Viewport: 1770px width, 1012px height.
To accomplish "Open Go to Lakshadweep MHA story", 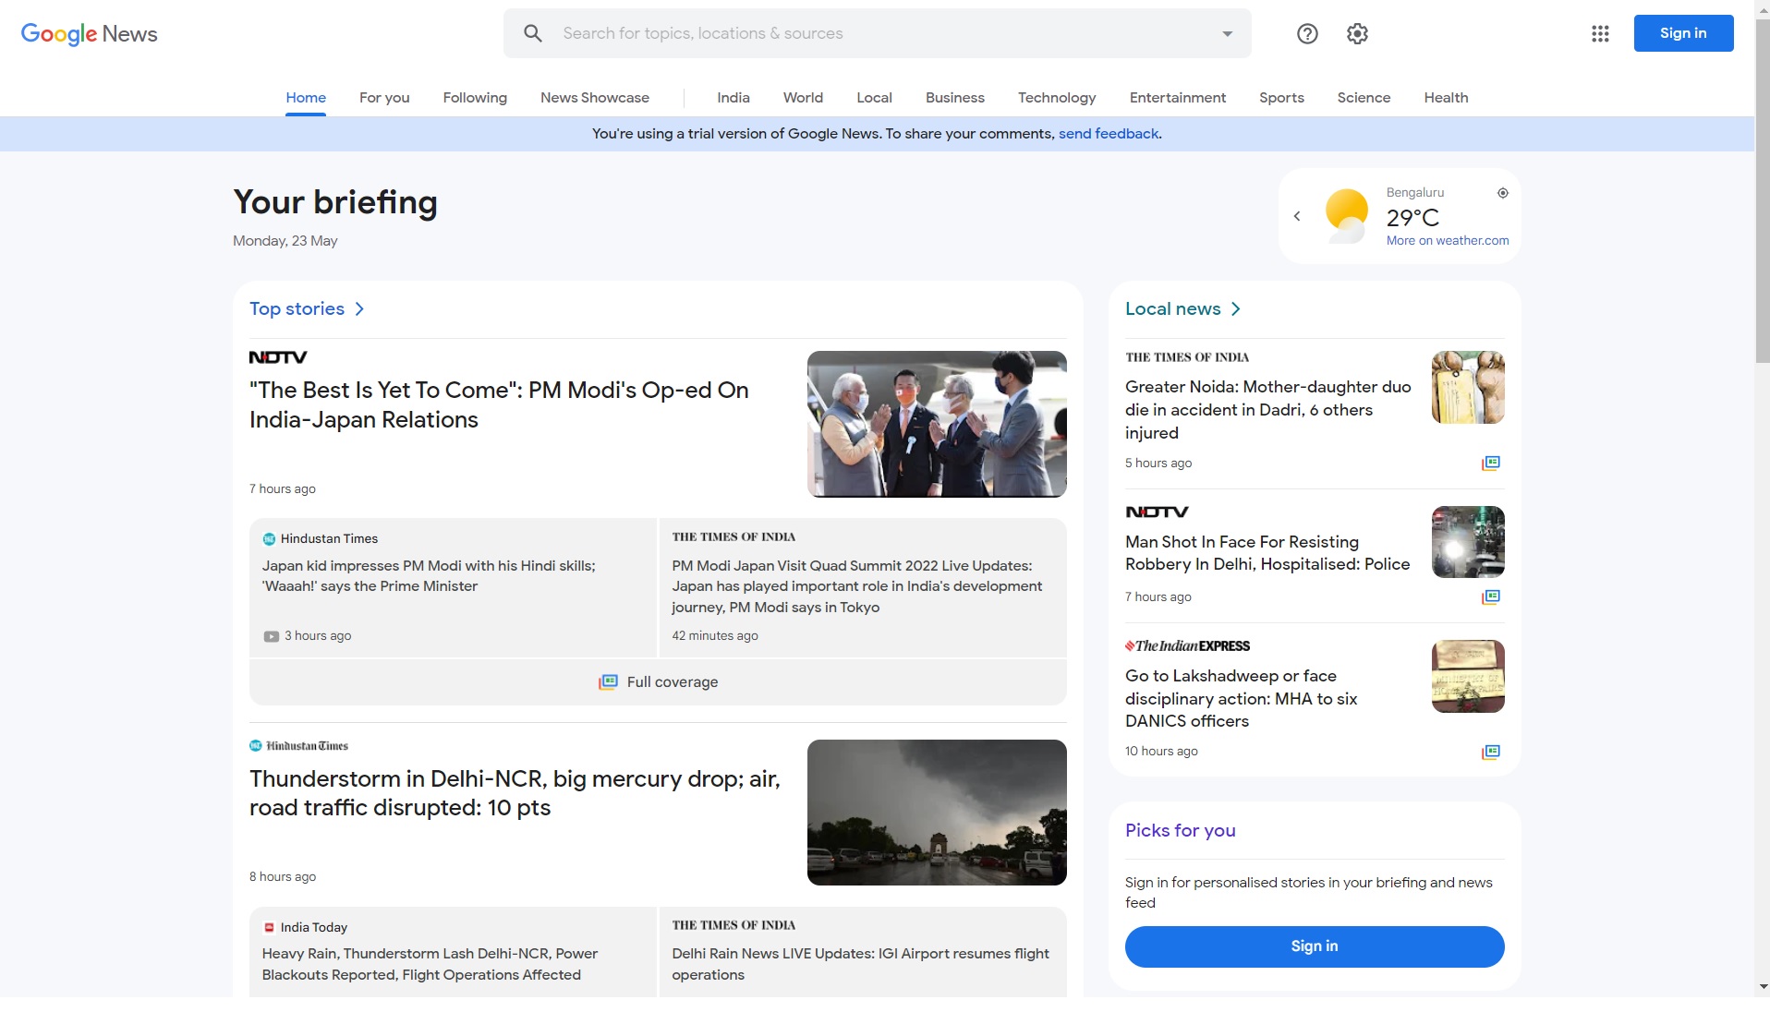I will [1242, 699].
